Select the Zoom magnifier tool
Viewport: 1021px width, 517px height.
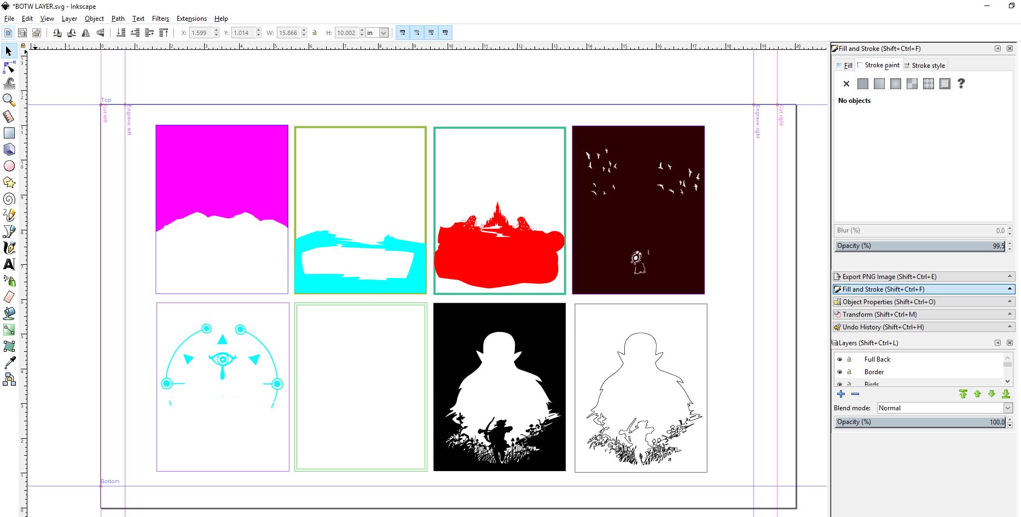tap(9, 100)
